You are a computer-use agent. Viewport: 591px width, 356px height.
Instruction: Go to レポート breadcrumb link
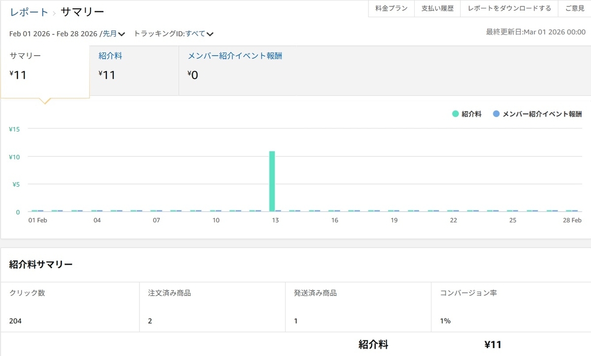tap(29, 12)
